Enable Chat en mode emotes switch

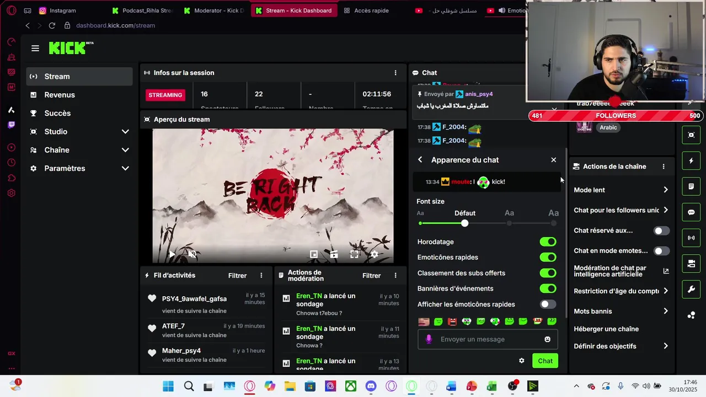click(x=661, y=251)
